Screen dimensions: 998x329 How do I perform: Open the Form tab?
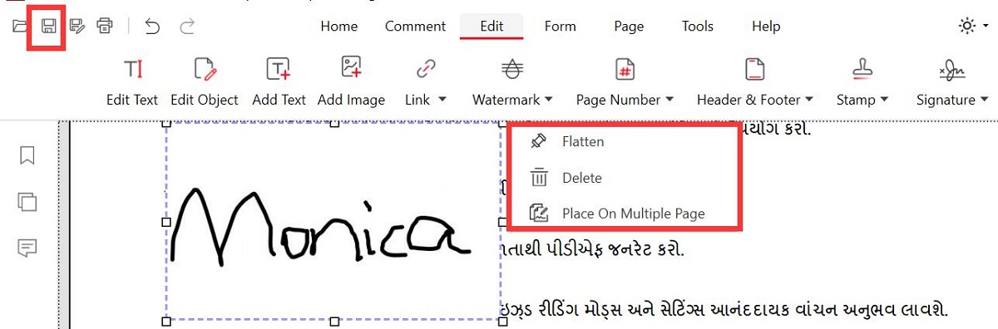coord(560,26)
